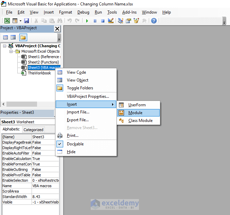This screenshot has height=215, width=230.
Task: Click the Cut scissors icon
Action: pos(36,21)
